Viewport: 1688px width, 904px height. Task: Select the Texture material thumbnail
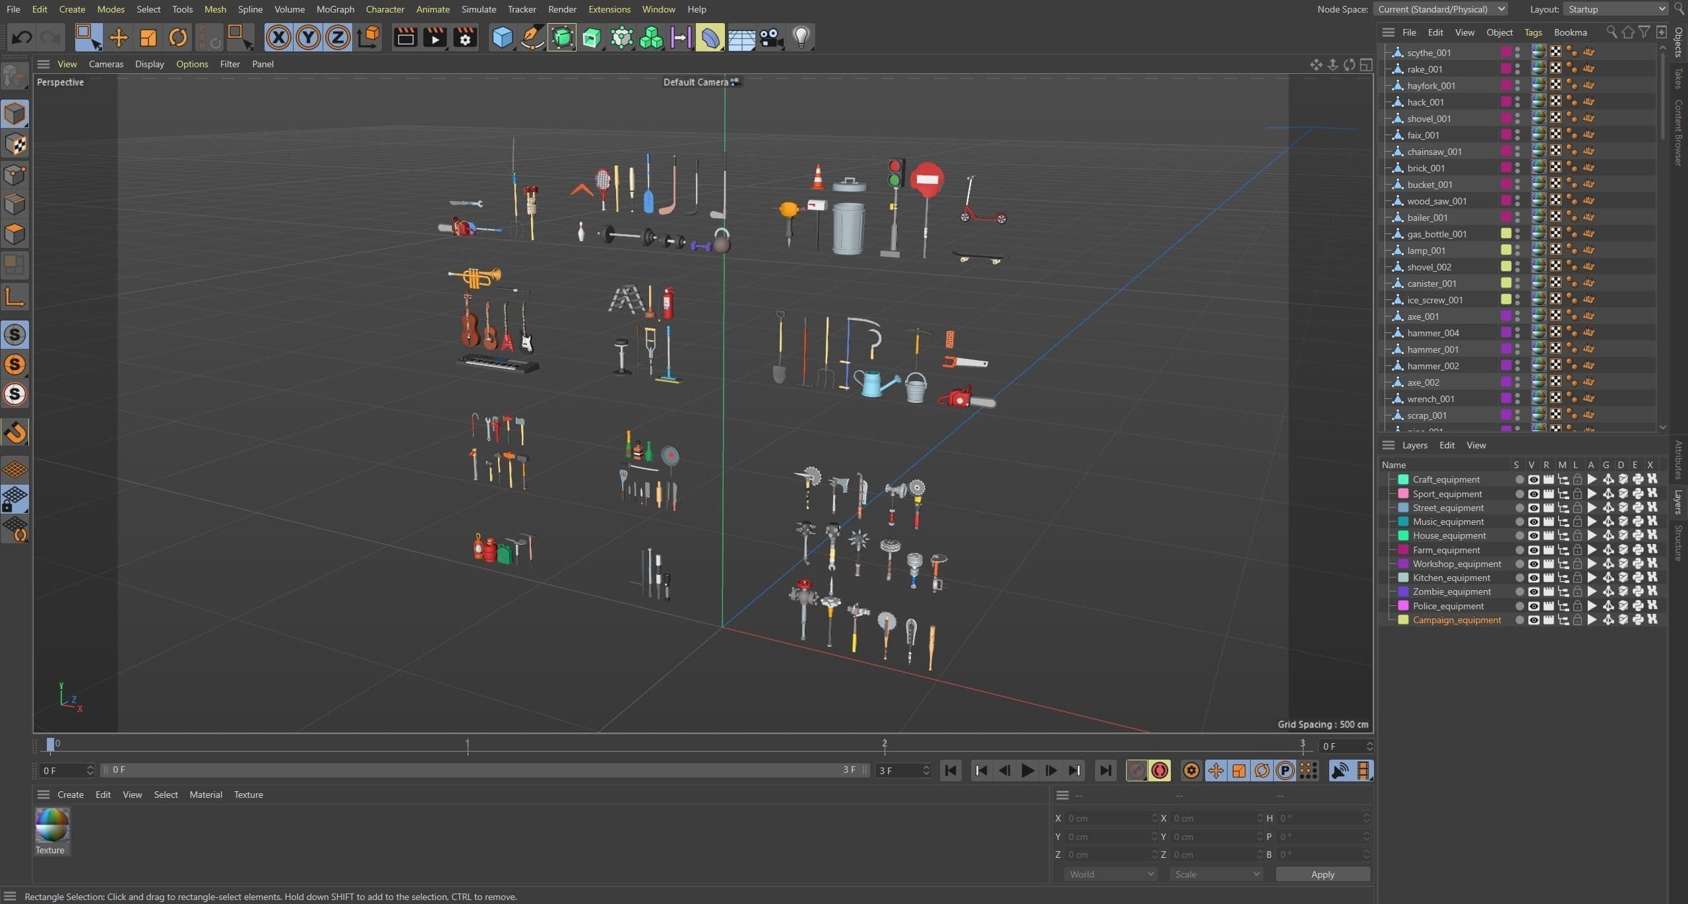pyautogui.click(x=52, y=826)
